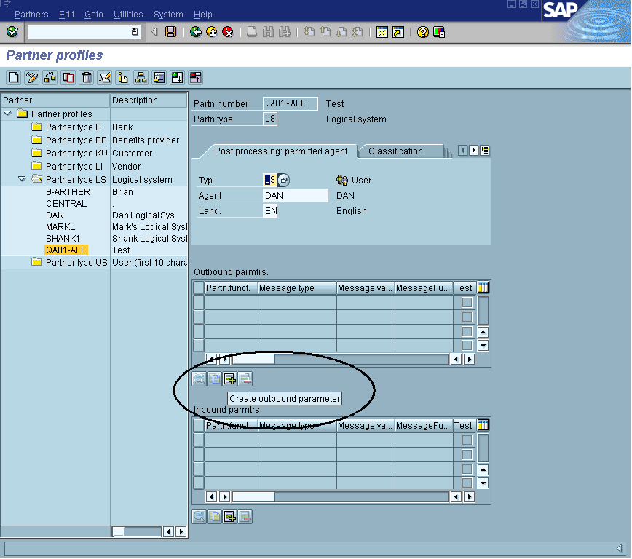
Task: Click partner tree horizontal scroll right arrow
Action: tap(181, 531)
